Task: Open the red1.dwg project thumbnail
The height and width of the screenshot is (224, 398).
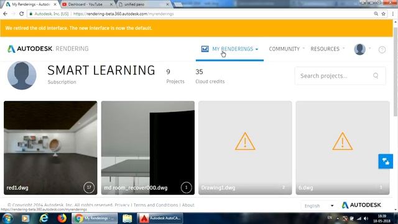Action: pyautogui.click(x=50, y=148)
